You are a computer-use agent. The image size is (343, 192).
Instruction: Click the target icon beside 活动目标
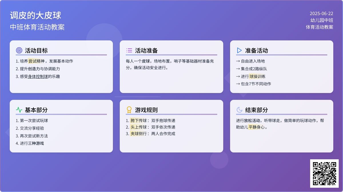(x=19, y=50)
